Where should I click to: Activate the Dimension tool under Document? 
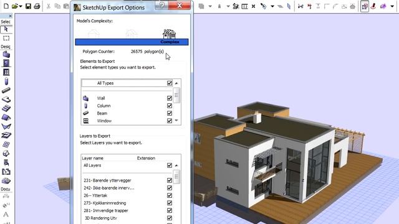[6, 197]
